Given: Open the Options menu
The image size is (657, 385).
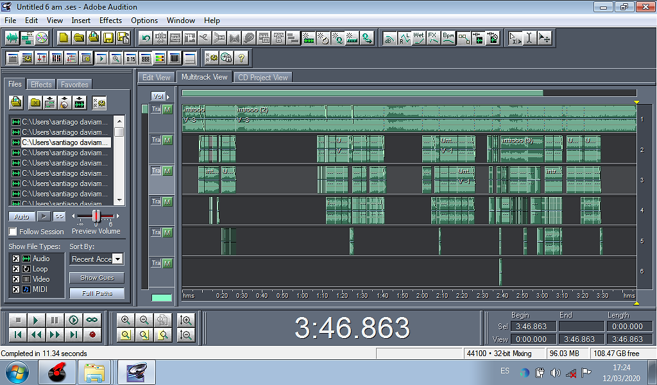Looking at the screenshot, I should (x=144, y=20).
